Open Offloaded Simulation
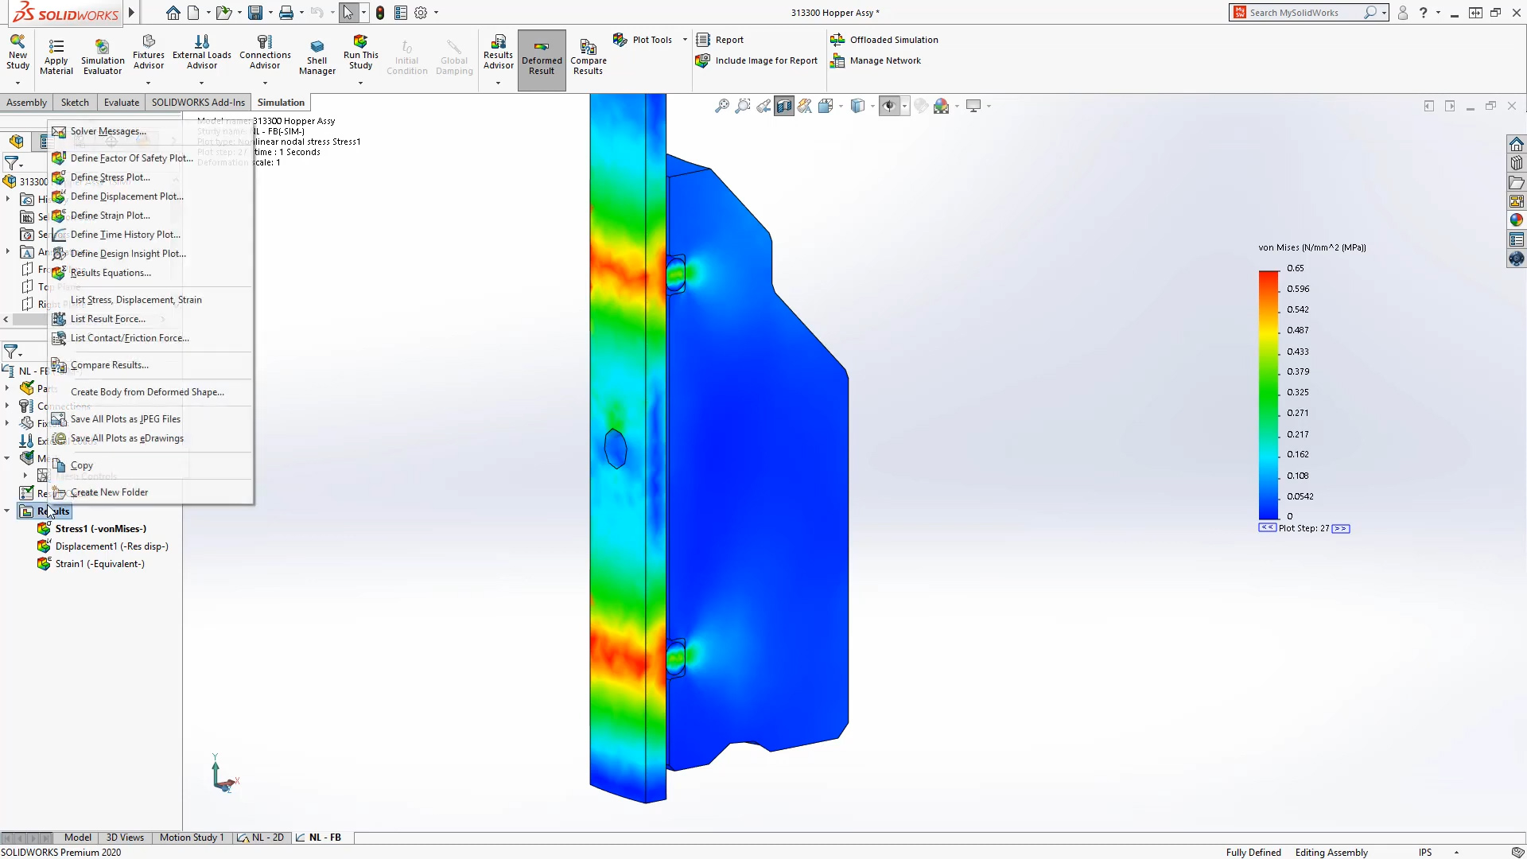Image resolution: width=1527 pixels, height=859 pixels. click(884, 40)
